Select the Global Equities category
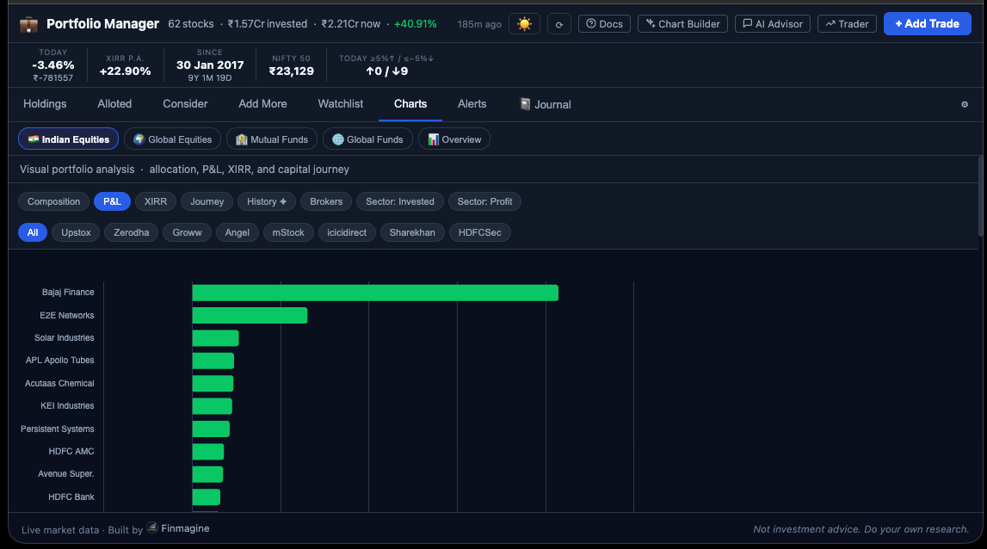This screenshot has height=549, width=987. (172, 139)
